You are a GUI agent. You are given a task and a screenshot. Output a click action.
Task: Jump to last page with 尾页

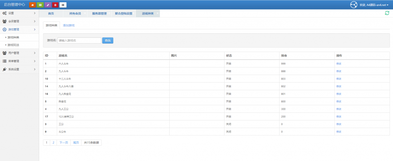pos(76,143)
